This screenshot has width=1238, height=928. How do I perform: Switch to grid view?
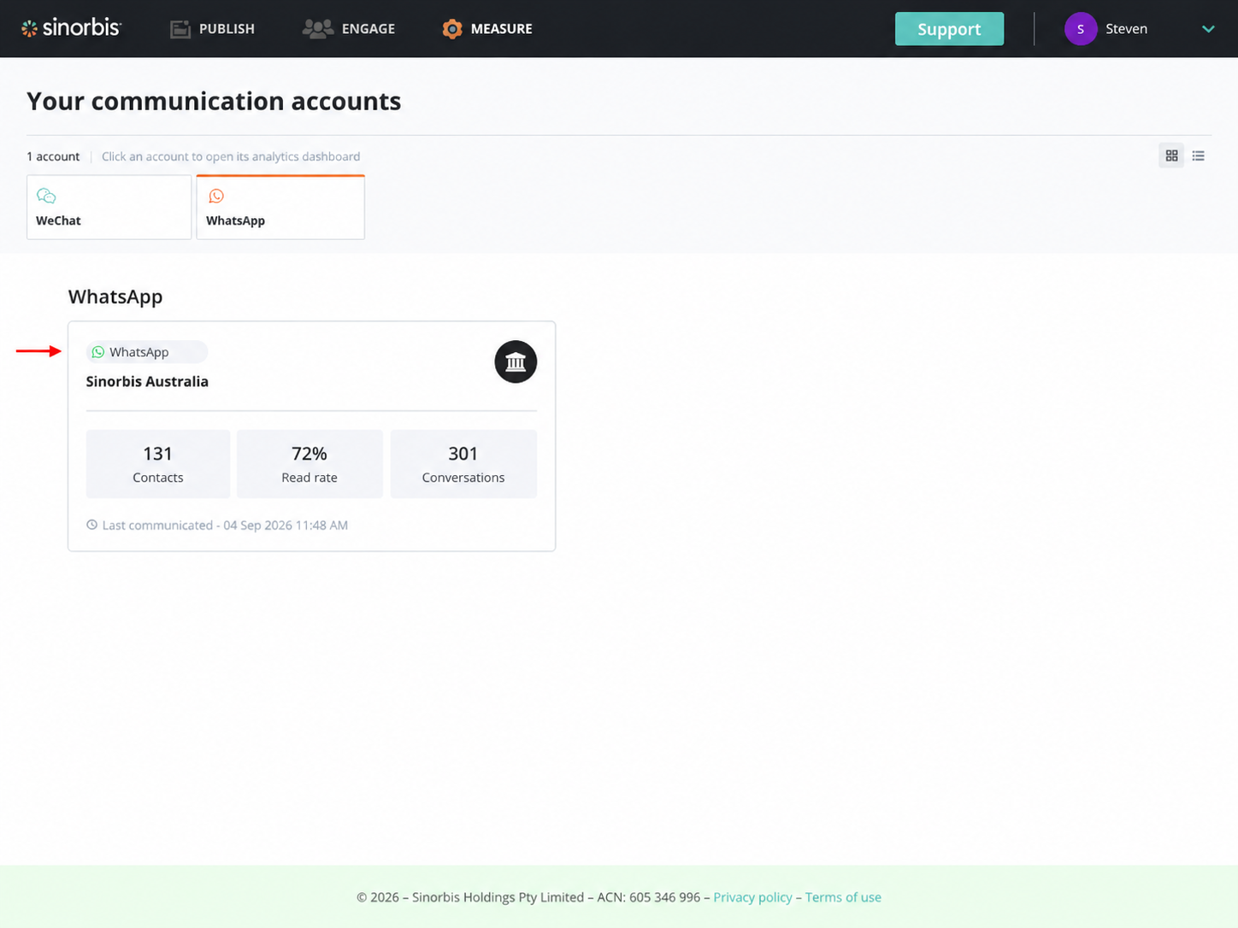(x=1171, y=156)
